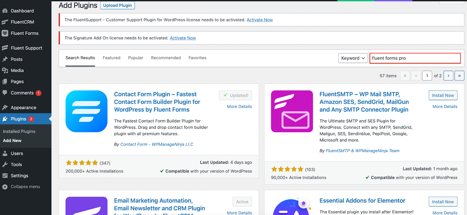Open the Appearance menu label

[24, 107]
